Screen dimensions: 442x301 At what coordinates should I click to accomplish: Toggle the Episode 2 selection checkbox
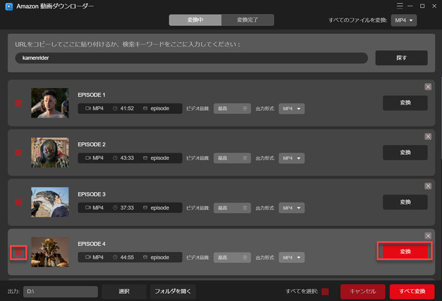pos(19,153)
